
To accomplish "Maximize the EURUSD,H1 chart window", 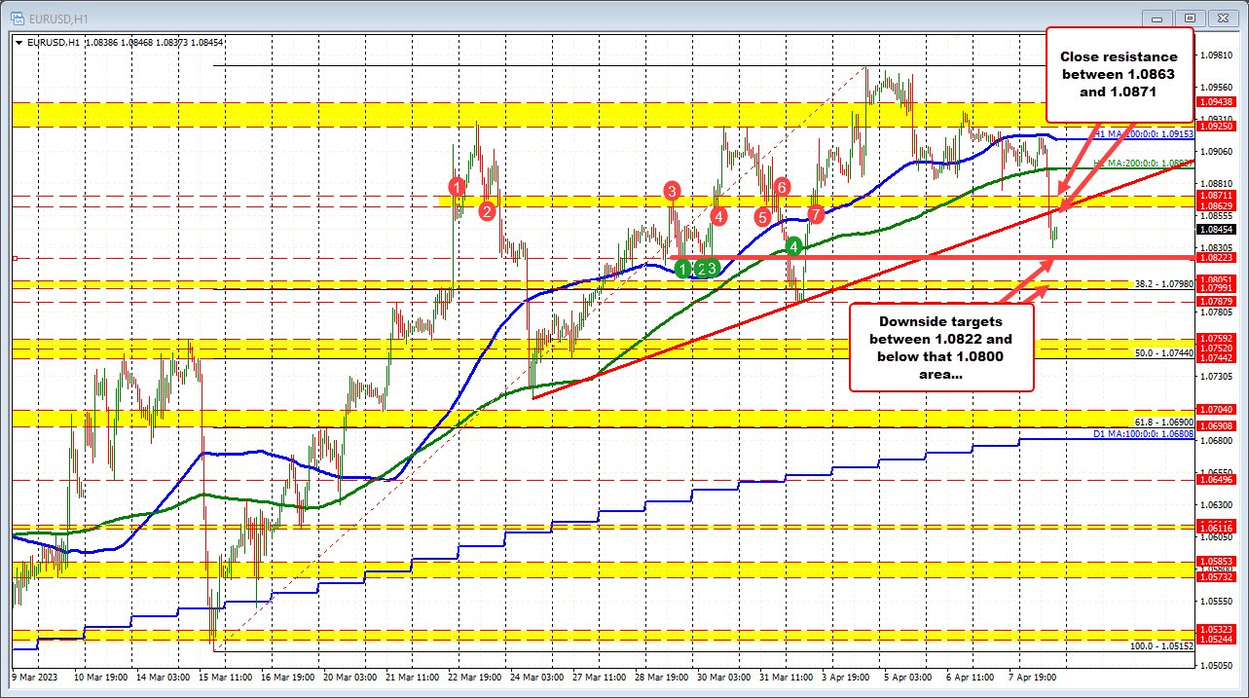I will pyautogui.click(x=1189, y=17).
